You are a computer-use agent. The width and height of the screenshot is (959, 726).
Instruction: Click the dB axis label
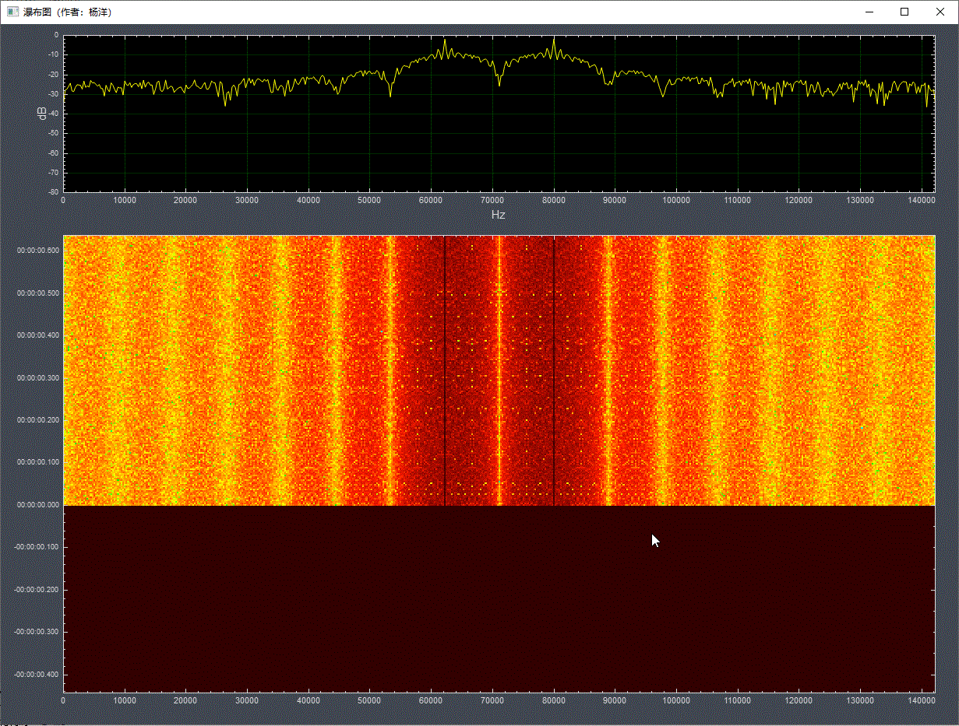42,113
